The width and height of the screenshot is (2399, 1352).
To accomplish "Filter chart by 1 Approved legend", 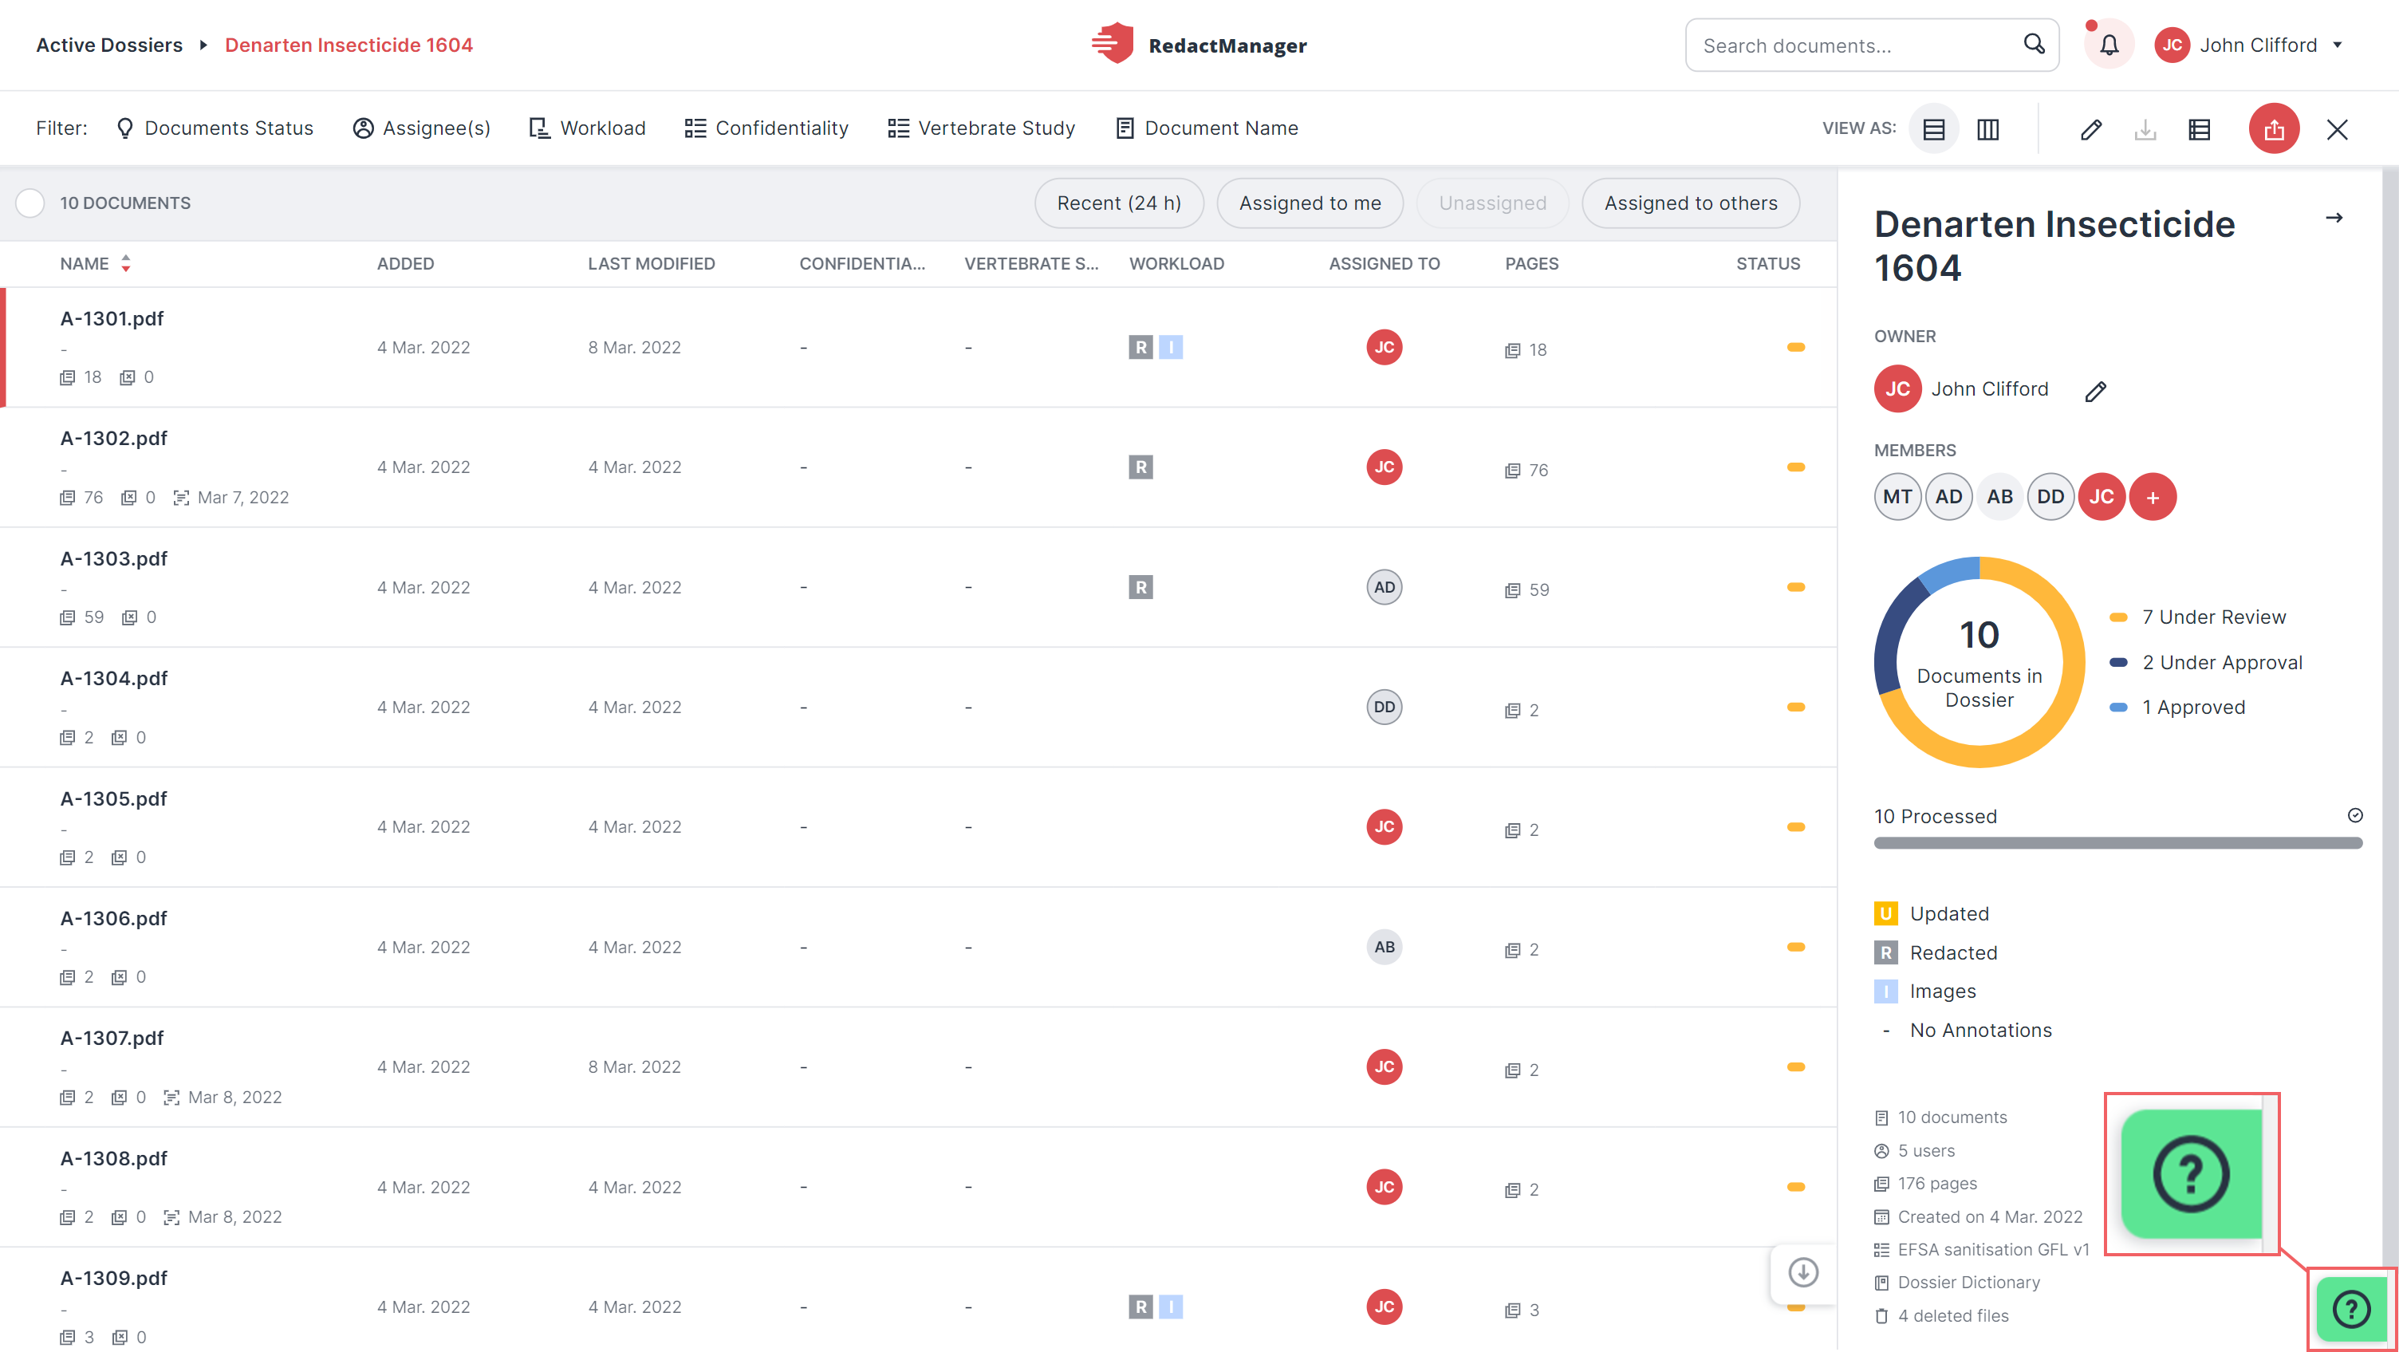I will 2177,707.
